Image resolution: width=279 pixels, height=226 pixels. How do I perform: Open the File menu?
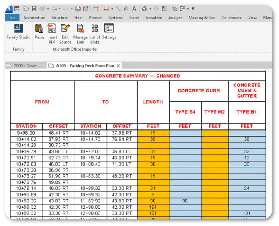click(x=12, y=18)
